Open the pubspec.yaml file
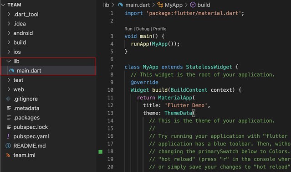Image resolution: width=291 pixels, height=172 pixels. pyautogui.click(x=31, y=136)
